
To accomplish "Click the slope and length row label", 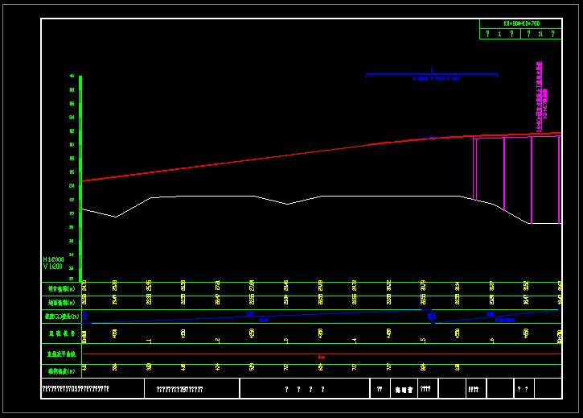I will pyautogui.click(x=61, y=317).
